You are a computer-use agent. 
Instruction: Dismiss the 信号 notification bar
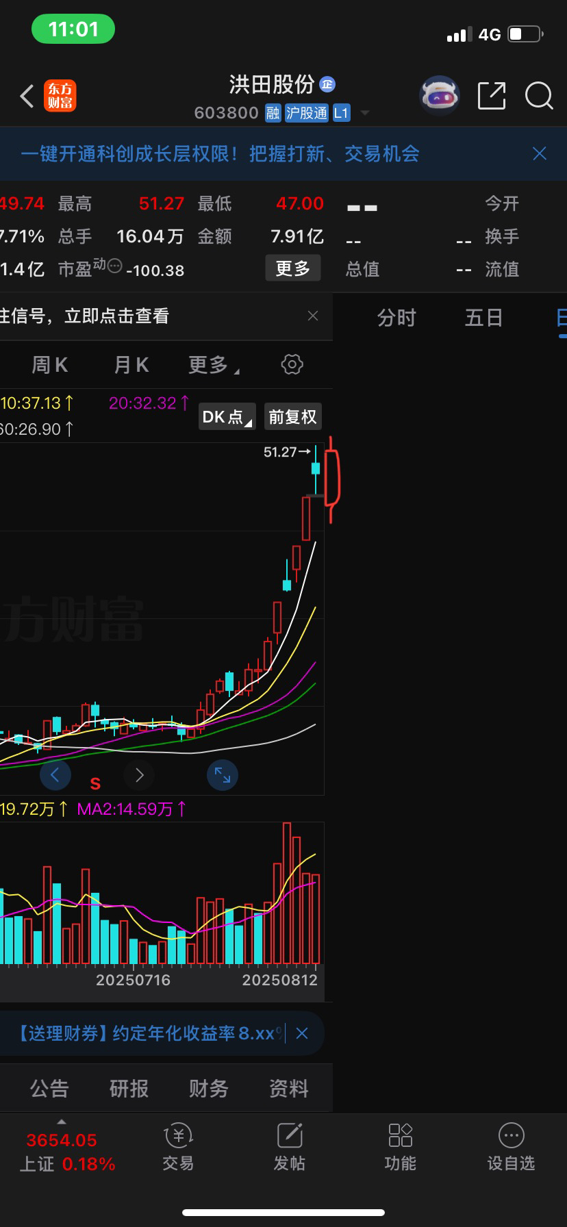[x=313, y=316]
